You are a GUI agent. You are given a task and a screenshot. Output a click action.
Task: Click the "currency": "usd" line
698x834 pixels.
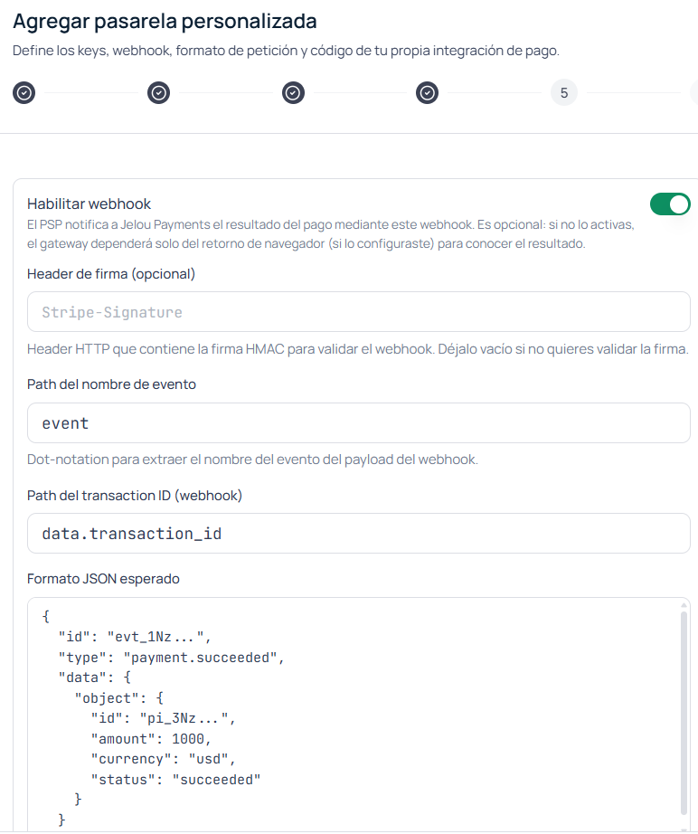164,759
